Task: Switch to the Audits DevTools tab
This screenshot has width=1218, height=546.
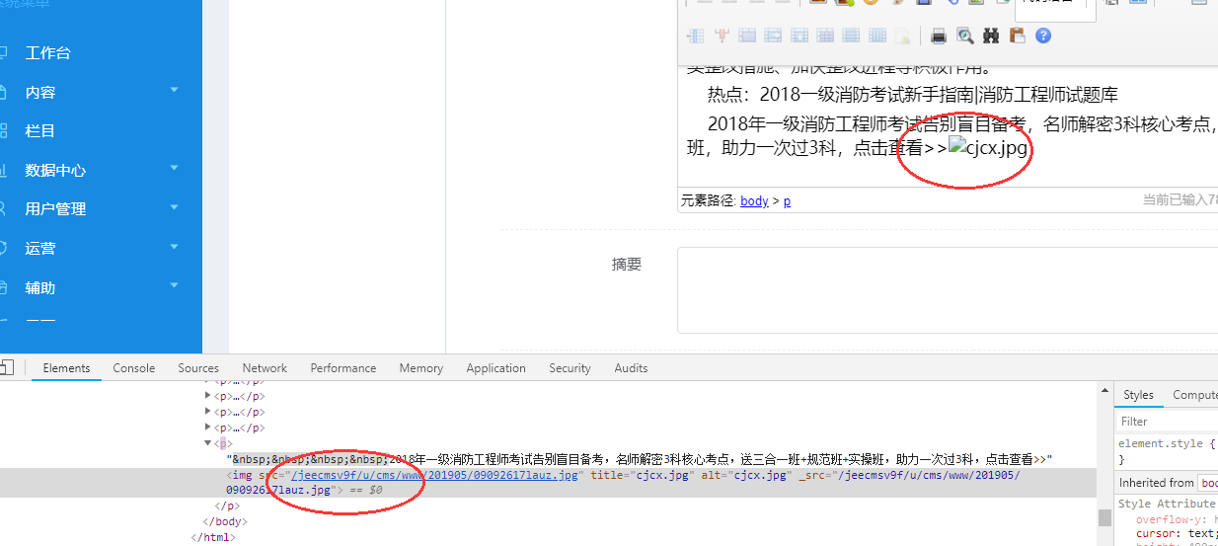Action: click(631, 368)
